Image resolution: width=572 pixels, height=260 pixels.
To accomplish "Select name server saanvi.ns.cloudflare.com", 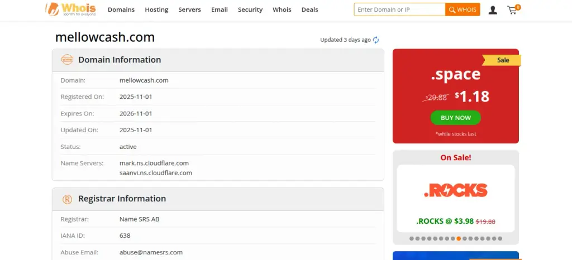I will (156, 173).
